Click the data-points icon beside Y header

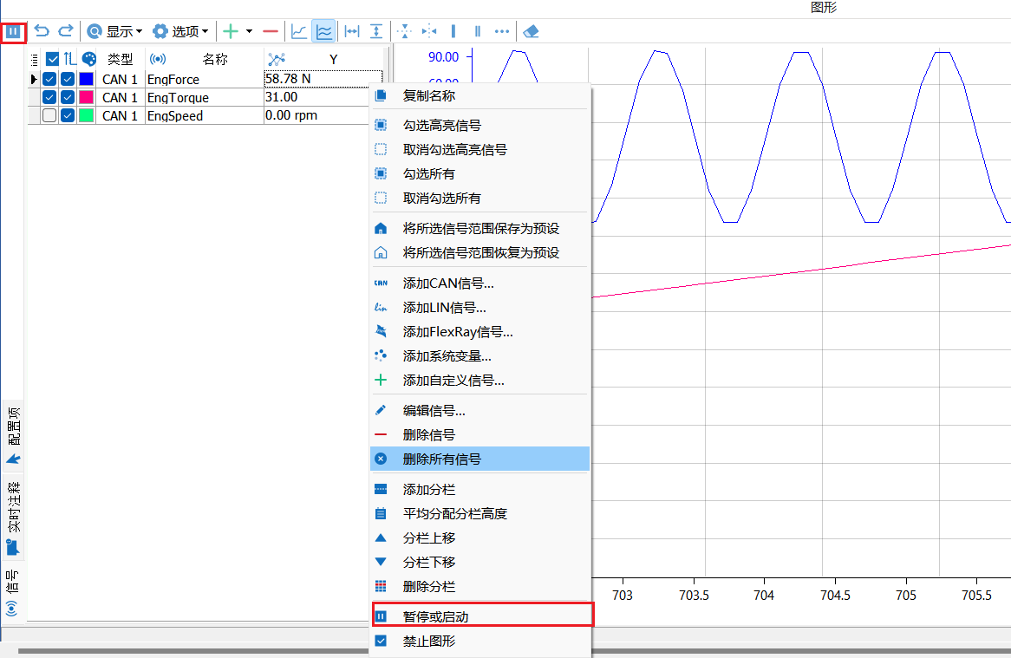[x=277, y=59]
